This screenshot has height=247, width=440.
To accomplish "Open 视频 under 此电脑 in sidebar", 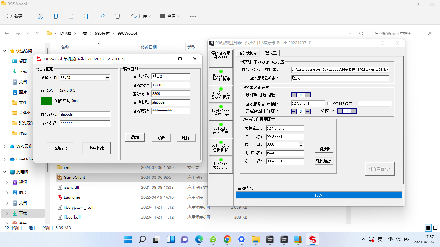I will [x=23, y=182].
